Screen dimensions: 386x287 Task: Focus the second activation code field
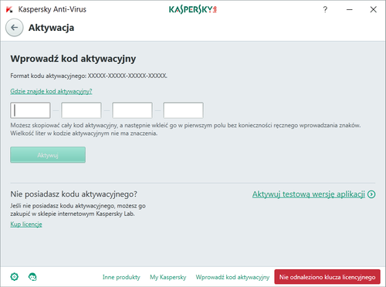[x=81, y=110]
